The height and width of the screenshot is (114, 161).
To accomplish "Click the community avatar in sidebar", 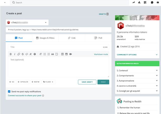I will (121, 26).
